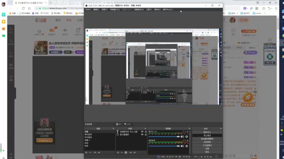Toggle the lock on the text source
The height and width of the screenshot is (159, 284).
[x=146, y=132]
